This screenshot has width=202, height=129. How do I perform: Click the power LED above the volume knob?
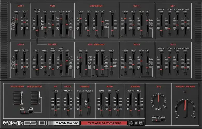point(185,92)
